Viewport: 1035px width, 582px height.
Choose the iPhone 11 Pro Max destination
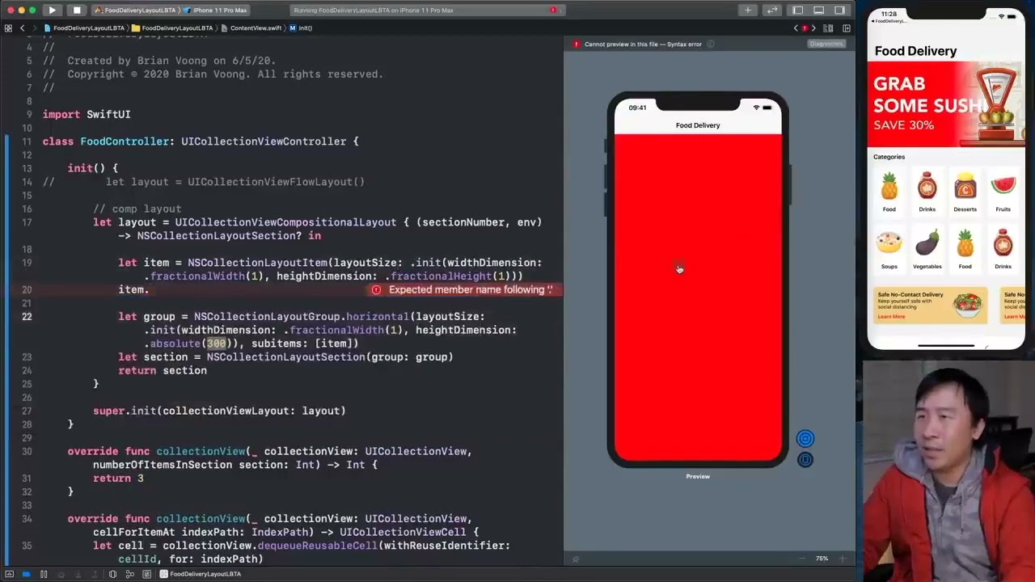tap(216, 11)
